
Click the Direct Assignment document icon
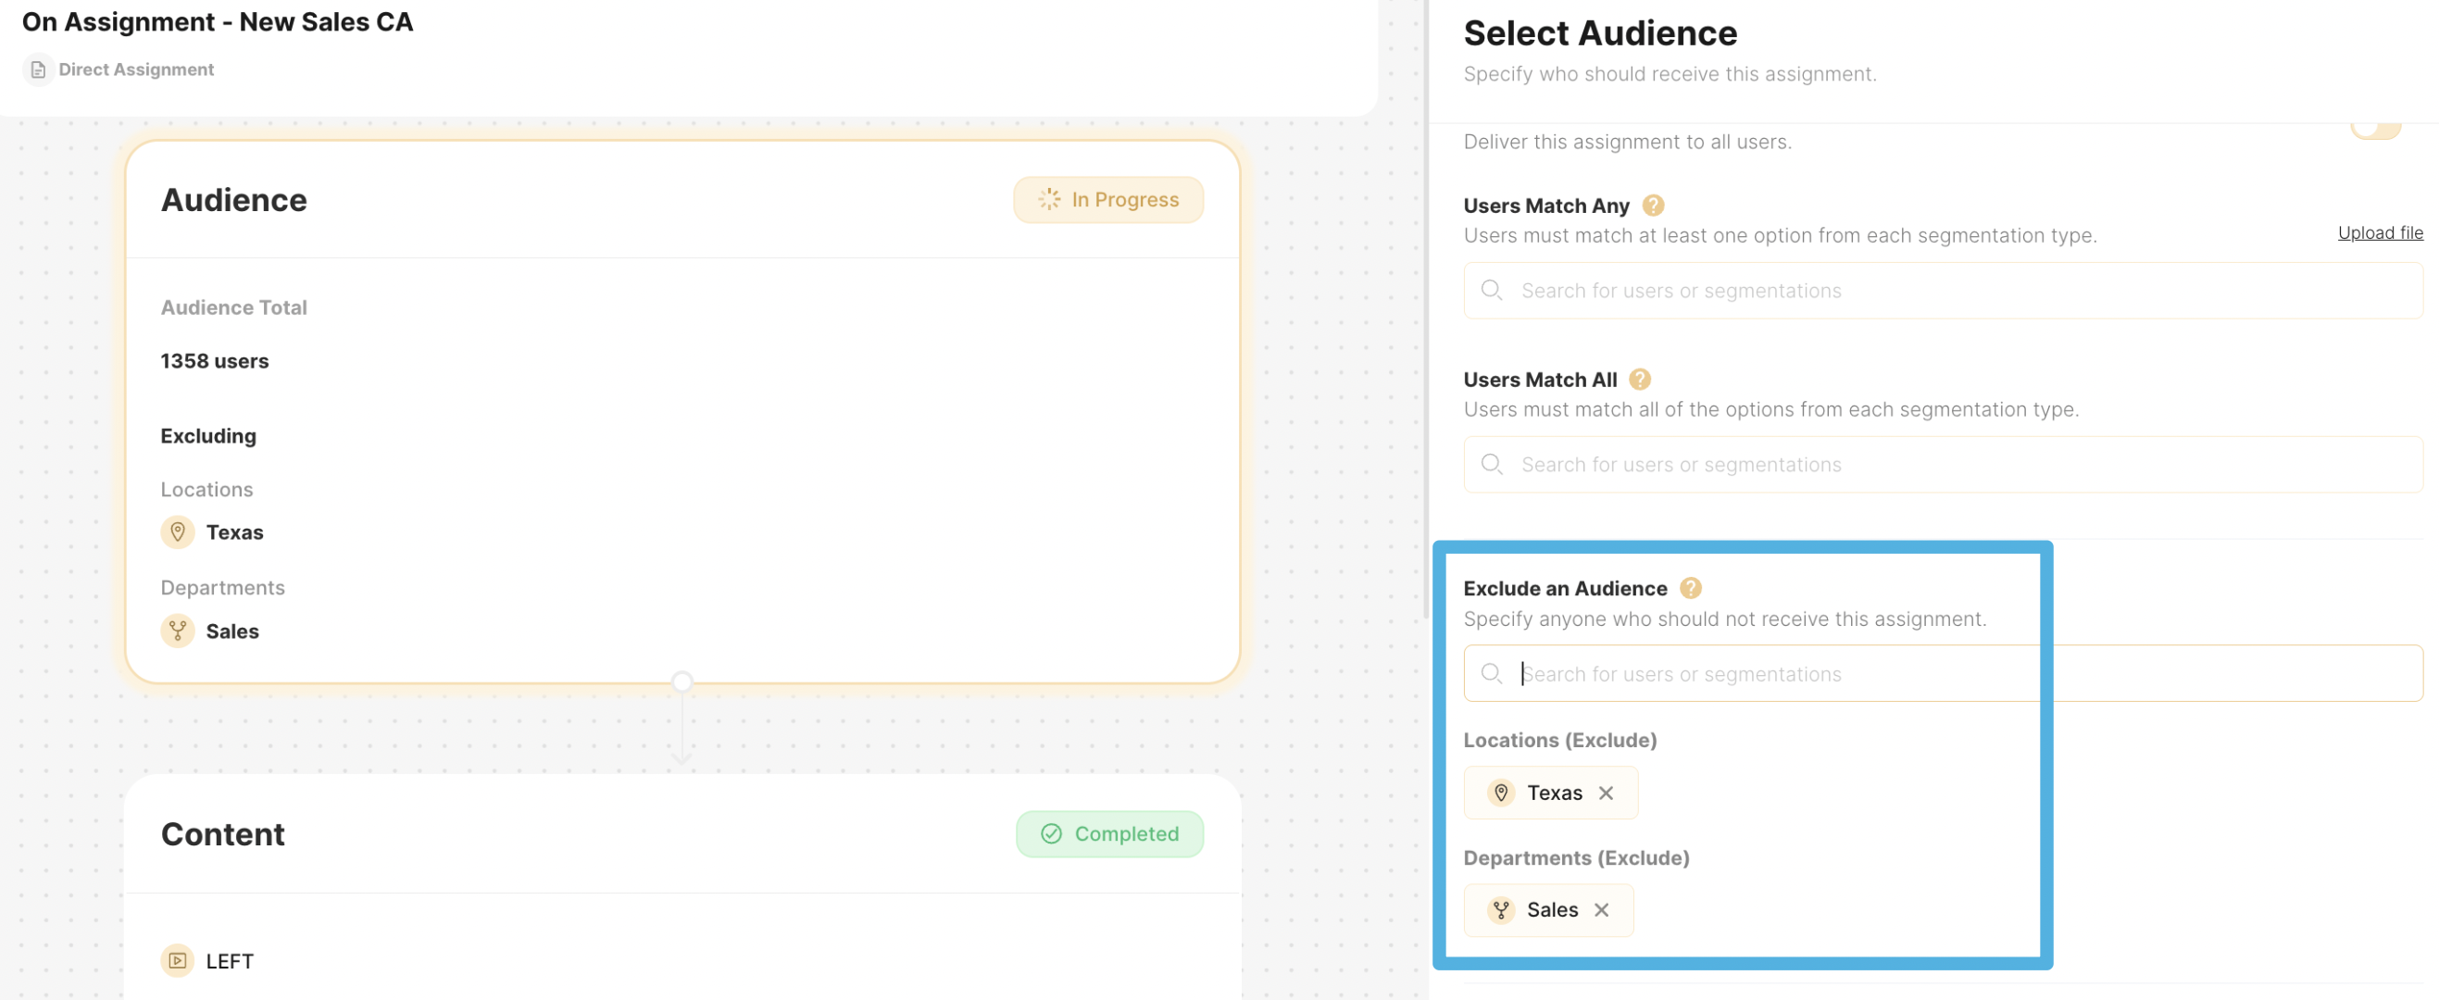click(x=38, y=70)
